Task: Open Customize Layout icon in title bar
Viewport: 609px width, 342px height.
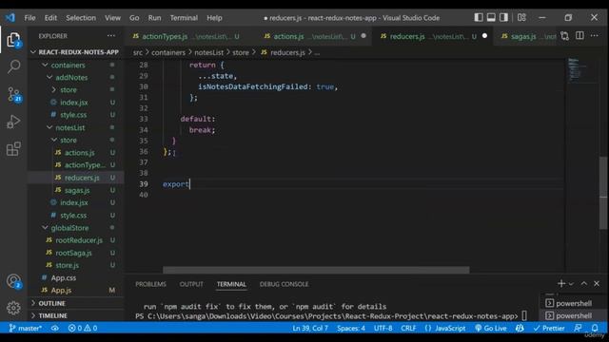Action: click(521, 17)
